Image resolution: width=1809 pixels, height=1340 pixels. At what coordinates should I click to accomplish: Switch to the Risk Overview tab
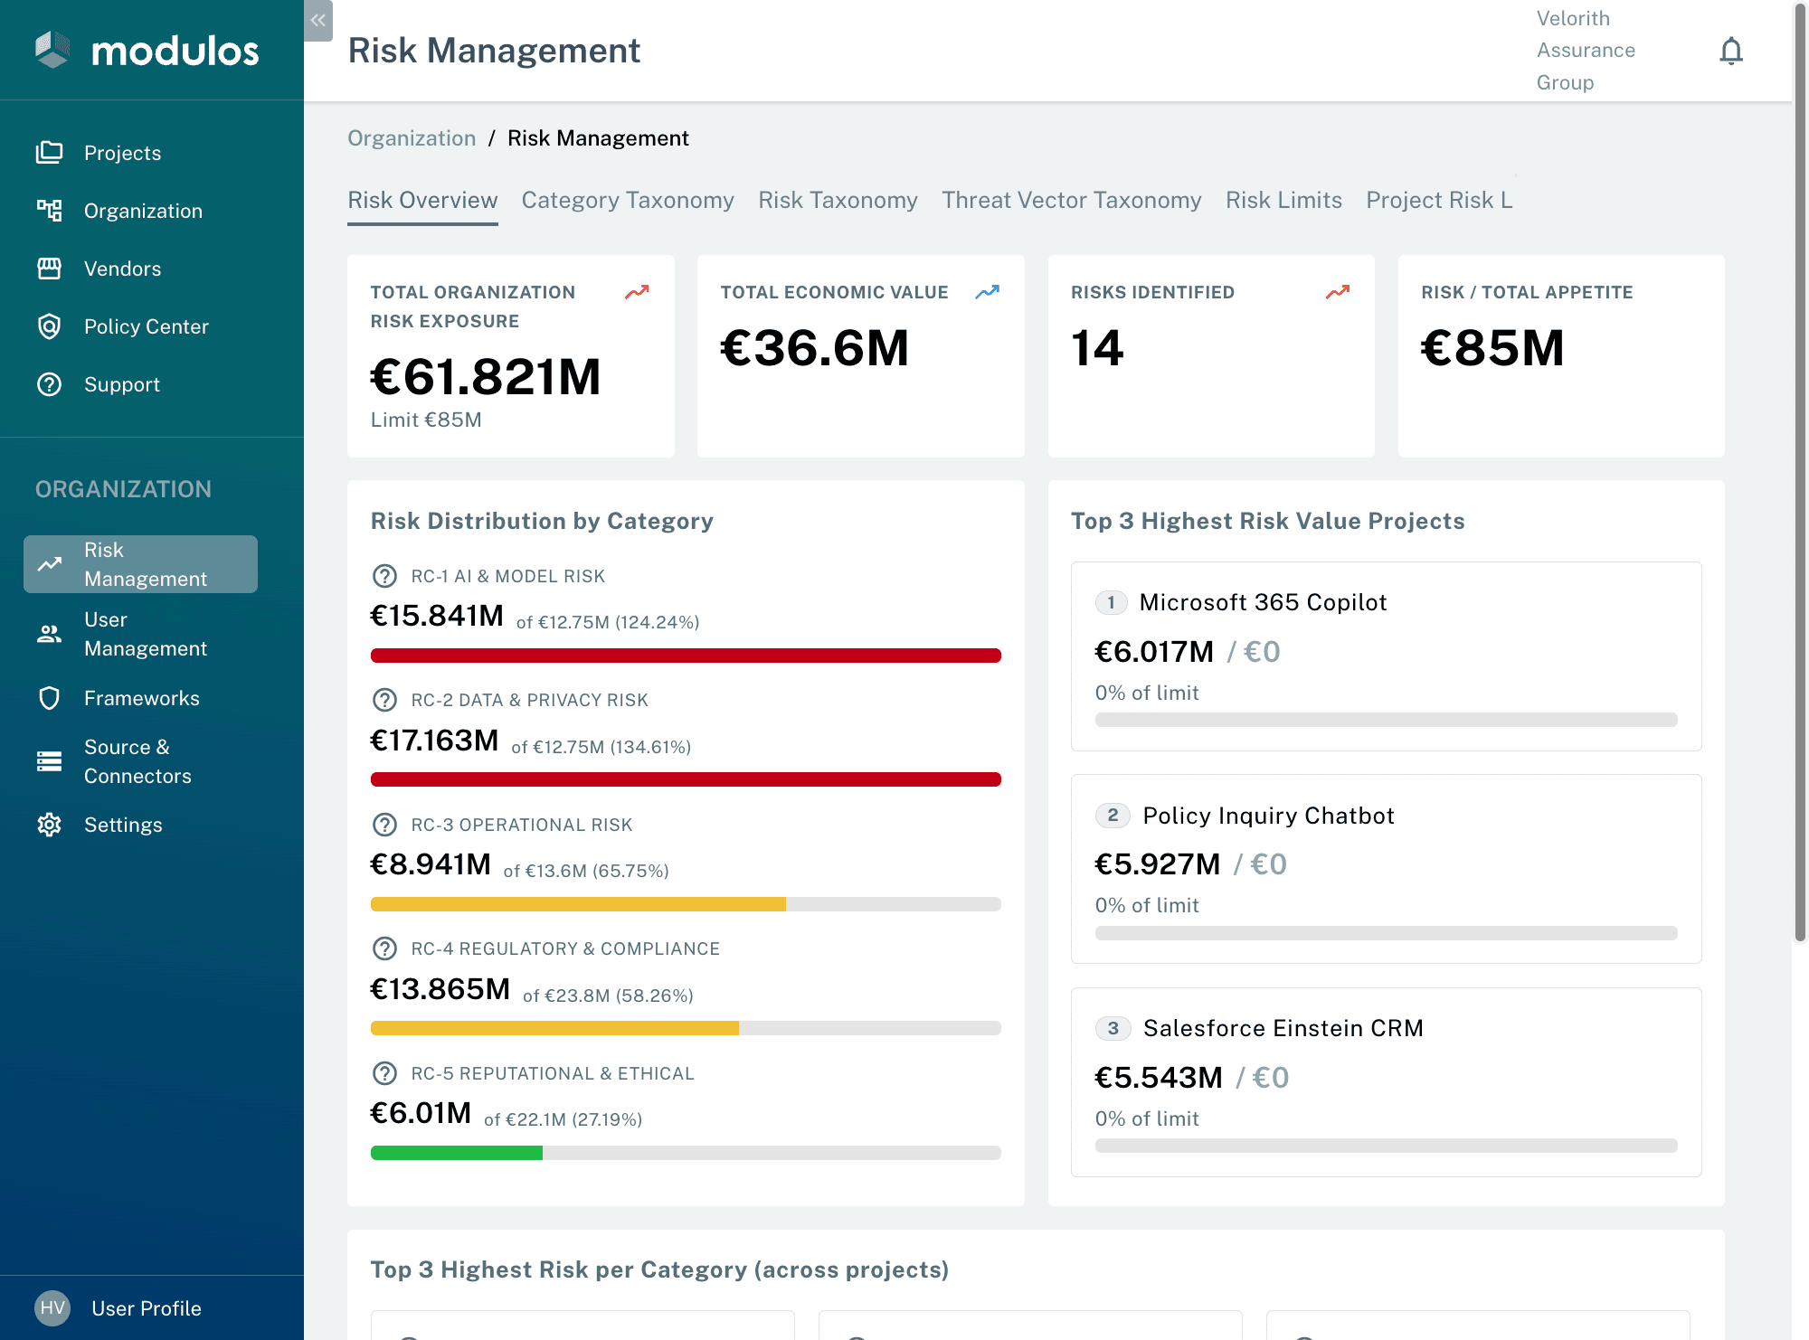coord(422,200)
